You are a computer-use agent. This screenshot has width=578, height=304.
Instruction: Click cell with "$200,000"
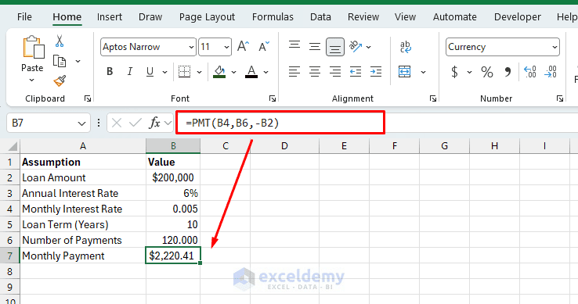tap(173, 177)
